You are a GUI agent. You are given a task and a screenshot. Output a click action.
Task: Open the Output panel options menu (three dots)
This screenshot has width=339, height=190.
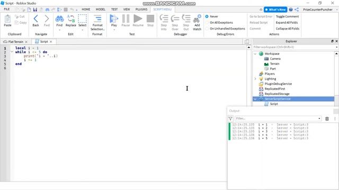[x=335, y=119]
